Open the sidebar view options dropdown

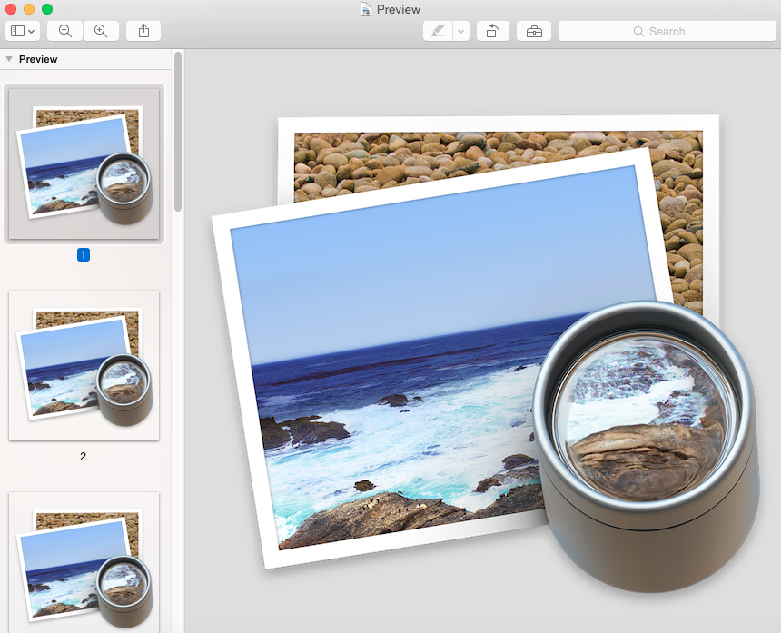pos(23,31)
